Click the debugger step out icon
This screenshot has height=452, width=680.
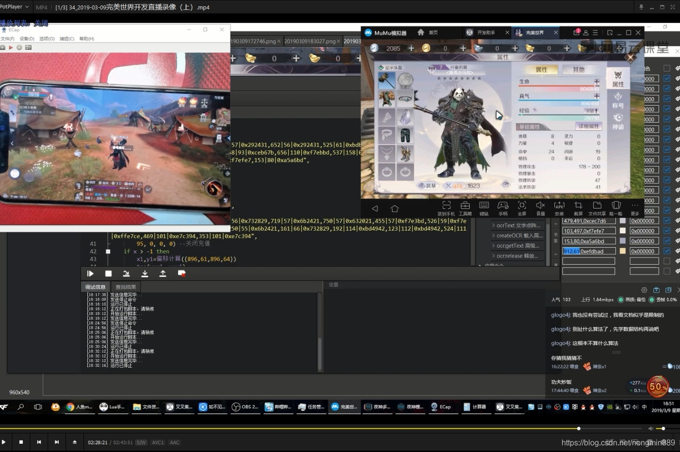(x=163, y=274)
